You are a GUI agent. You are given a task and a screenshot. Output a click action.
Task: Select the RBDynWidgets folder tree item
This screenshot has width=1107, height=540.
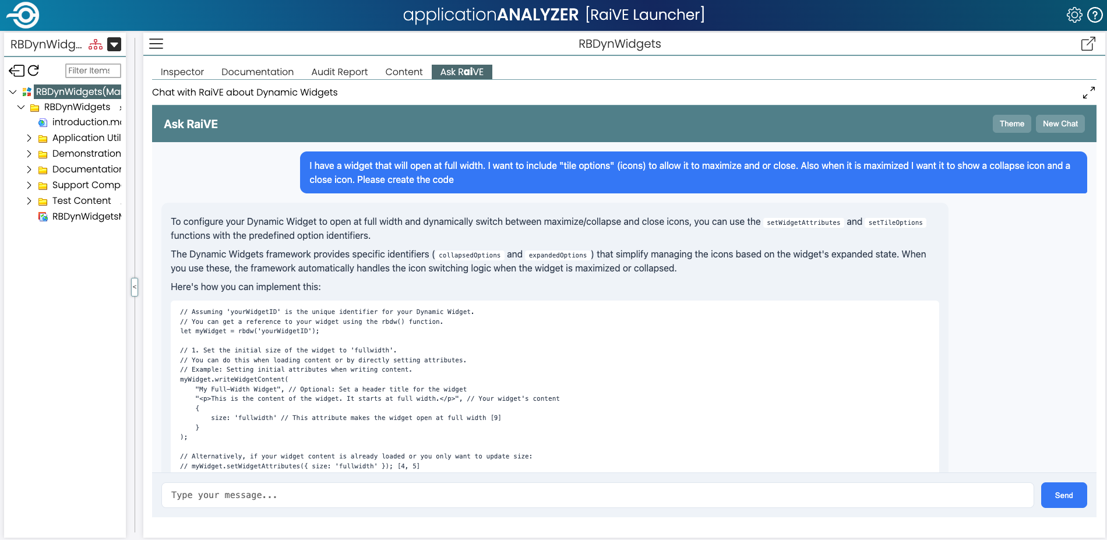pyautogui.click(x=77, y=107)
